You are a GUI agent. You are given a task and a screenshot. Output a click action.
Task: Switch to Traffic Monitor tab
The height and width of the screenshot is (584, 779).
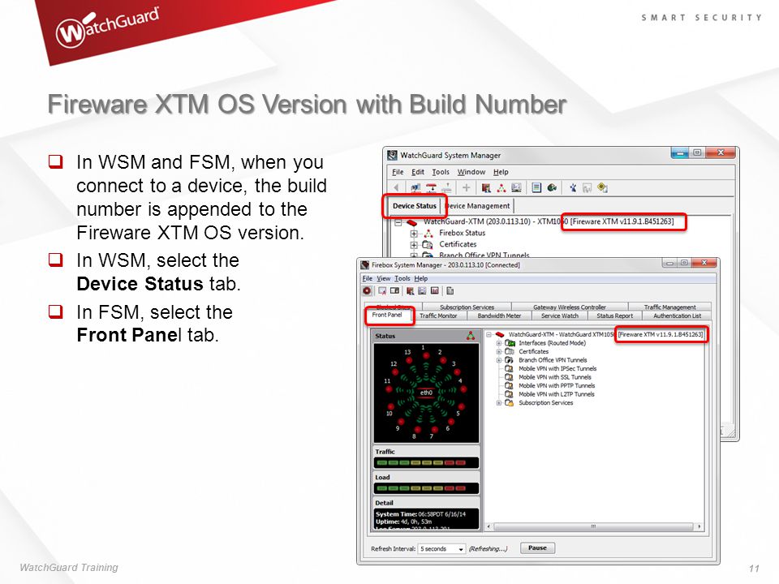pyautogui.click(x=438, y=316)
